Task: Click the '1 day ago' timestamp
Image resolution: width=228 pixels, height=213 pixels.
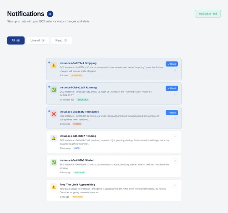Action: pyautogui.click(x=64, y=197)
